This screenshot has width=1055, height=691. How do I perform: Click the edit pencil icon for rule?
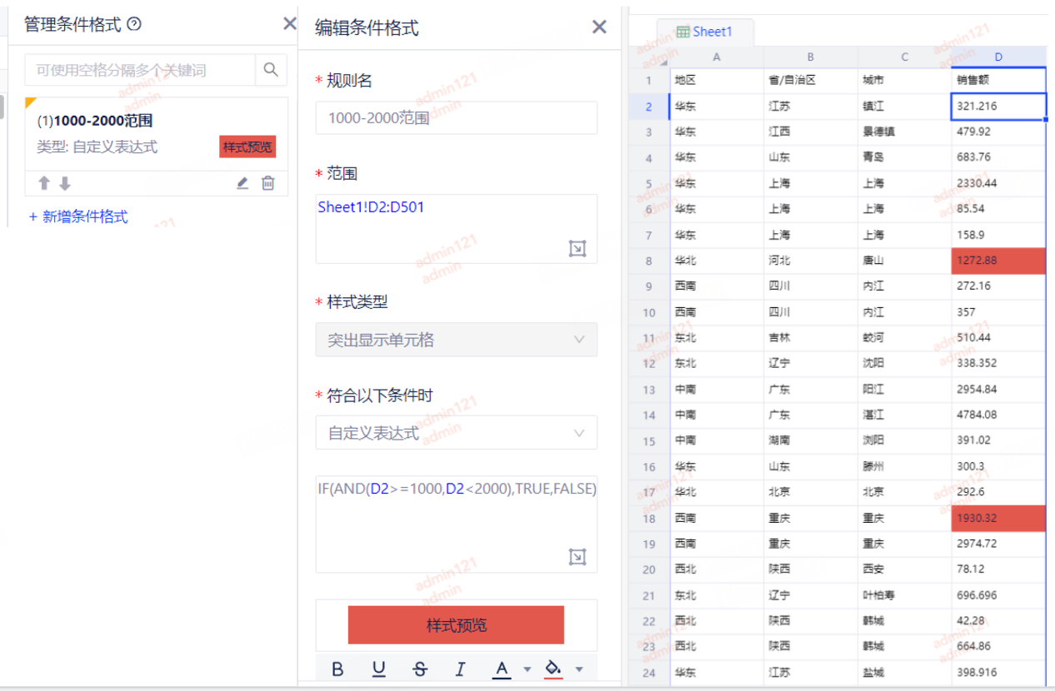click(x=242, y=183)
